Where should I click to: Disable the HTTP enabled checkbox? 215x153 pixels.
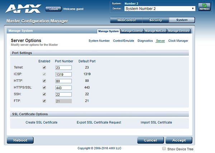coord(44,81)
